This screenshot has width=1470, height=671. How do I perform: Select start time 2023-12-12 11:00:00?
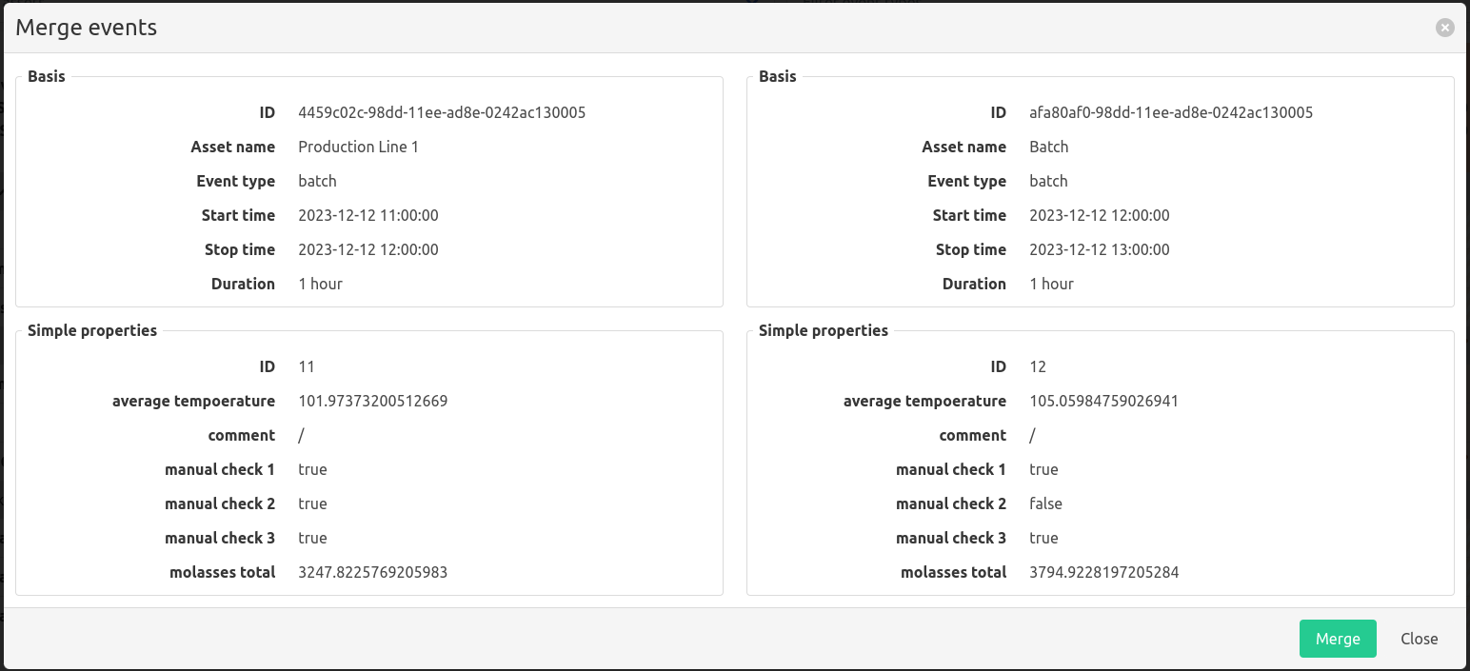(x=368, y=215)
